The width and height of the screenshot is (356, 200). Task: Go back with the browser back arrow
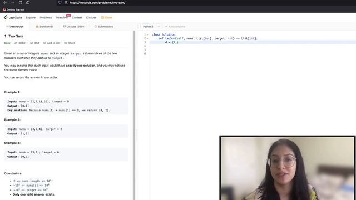coord(5,3)
